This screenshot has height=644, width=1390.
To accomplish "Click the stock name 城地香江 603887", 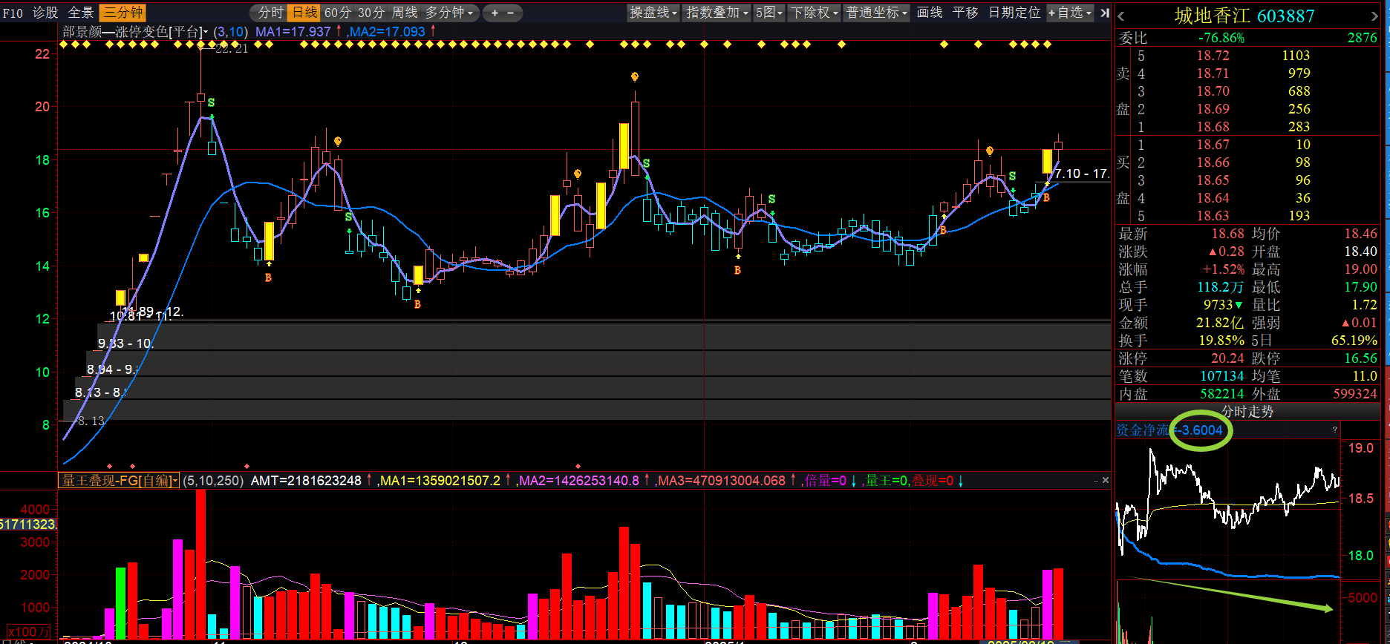I will tap(1244, 16).
